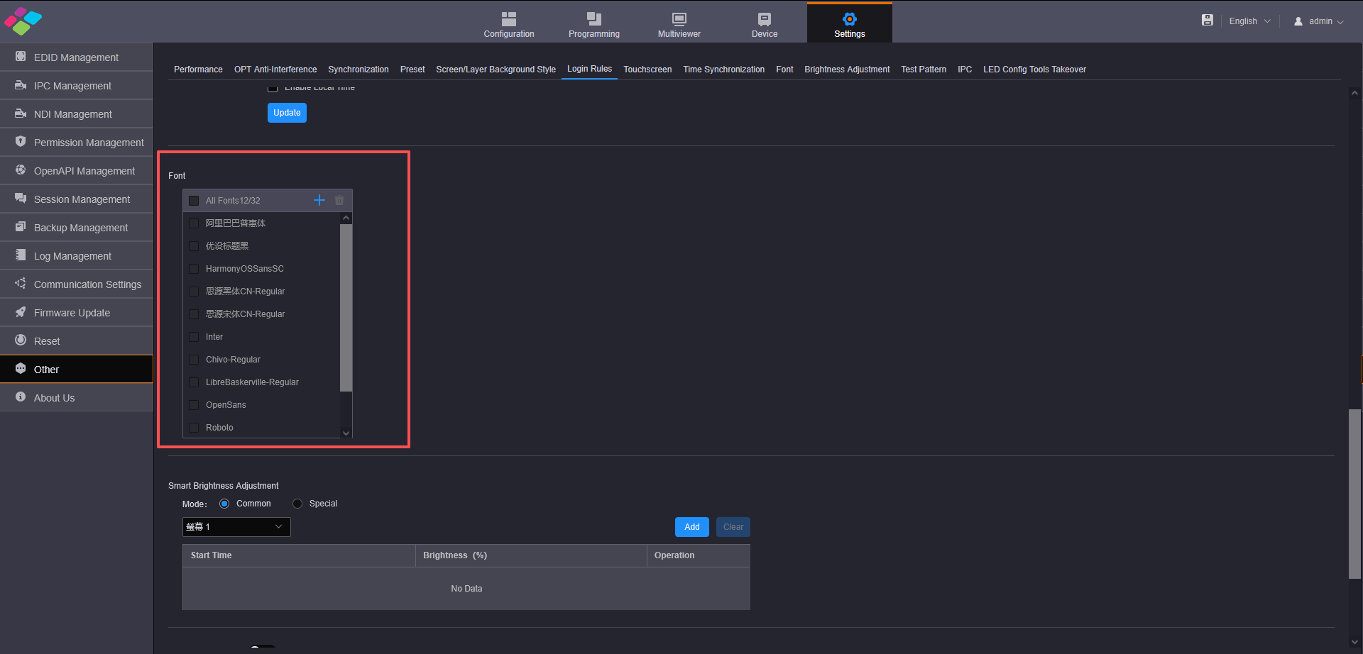
Task: Expand the admin user menu
Action: tap(1319, 21)
